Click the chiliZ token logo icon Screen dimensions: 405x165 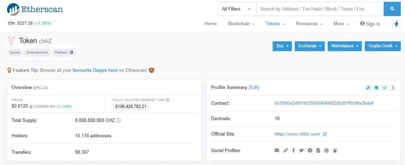coord(11,41)
